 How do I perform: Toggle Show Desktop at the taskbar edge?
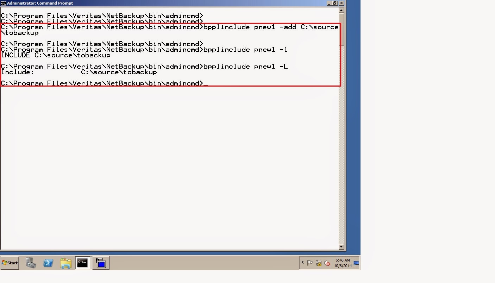click(x=356, y=263)
